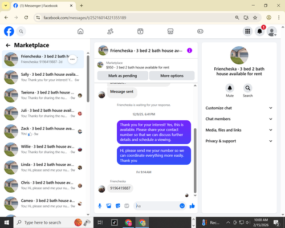
Task: Open Task View on taskbar
Action: coord(100,222)
